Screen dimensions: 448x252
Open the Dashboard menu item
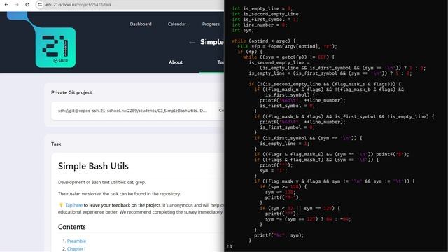[141, 24]
